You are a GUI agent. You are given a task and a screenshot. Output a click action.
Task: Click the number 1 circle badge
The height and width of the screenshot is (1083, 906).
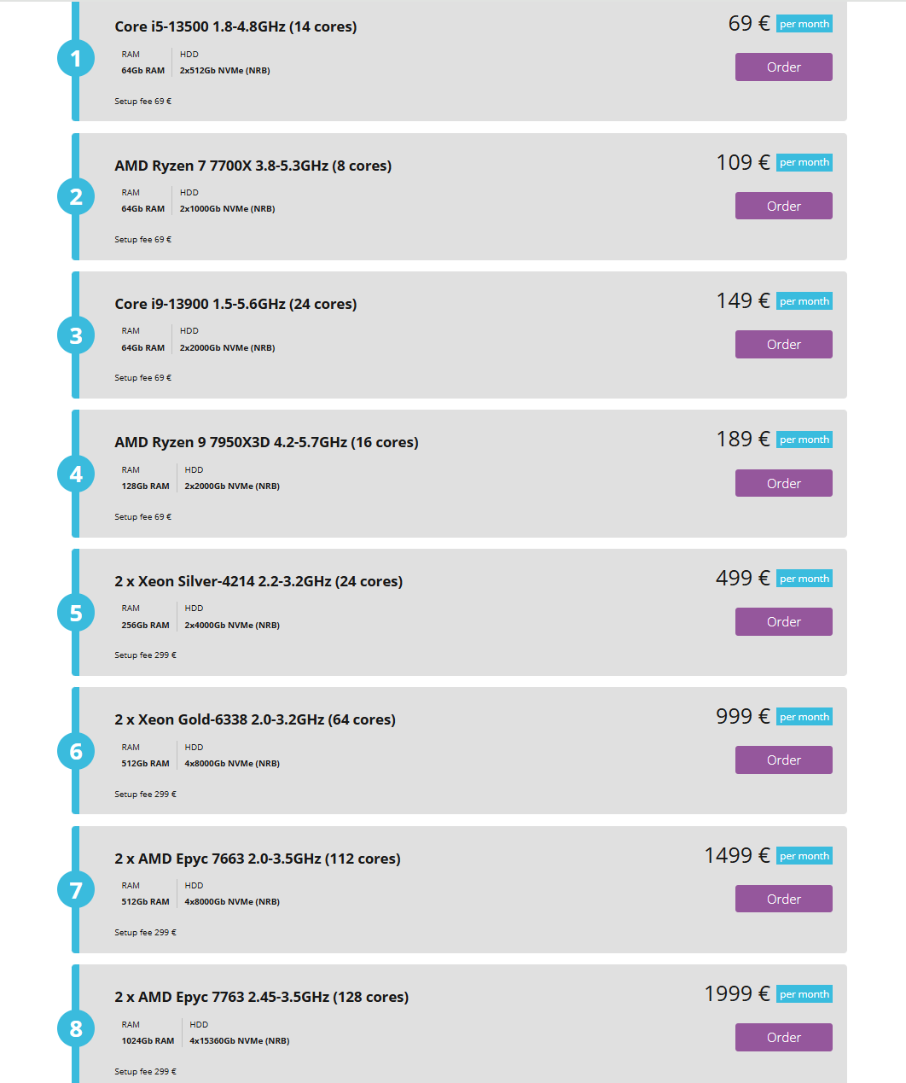click(76, 58)
